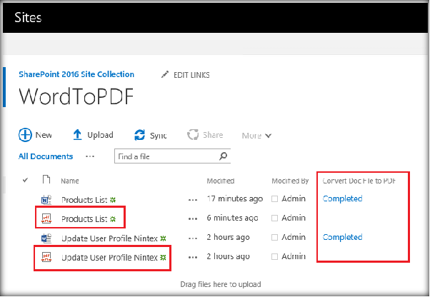
Task: Click the Upload button label
Action: 100,135
